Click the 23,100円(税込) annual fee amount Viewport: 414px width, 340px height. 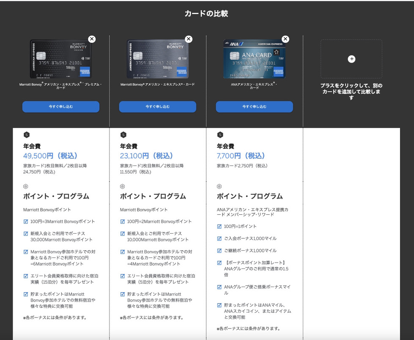pyautogui.click(x=147, y=156)
